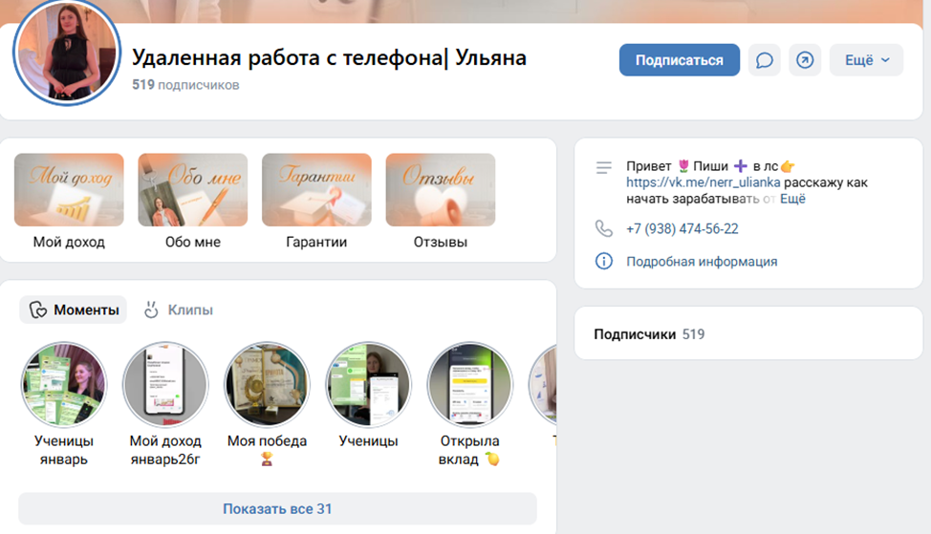Screen dimensions: 931x534
Task: Click the phone number +7 (938) 474-56-22
Action: click(682, 228)
